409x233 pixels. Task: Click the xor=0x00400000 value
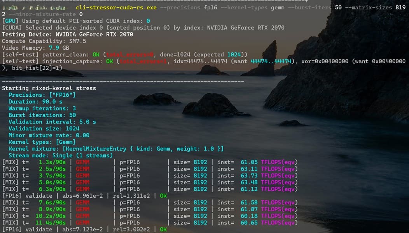pyautogui.click(x=325, y=61)
